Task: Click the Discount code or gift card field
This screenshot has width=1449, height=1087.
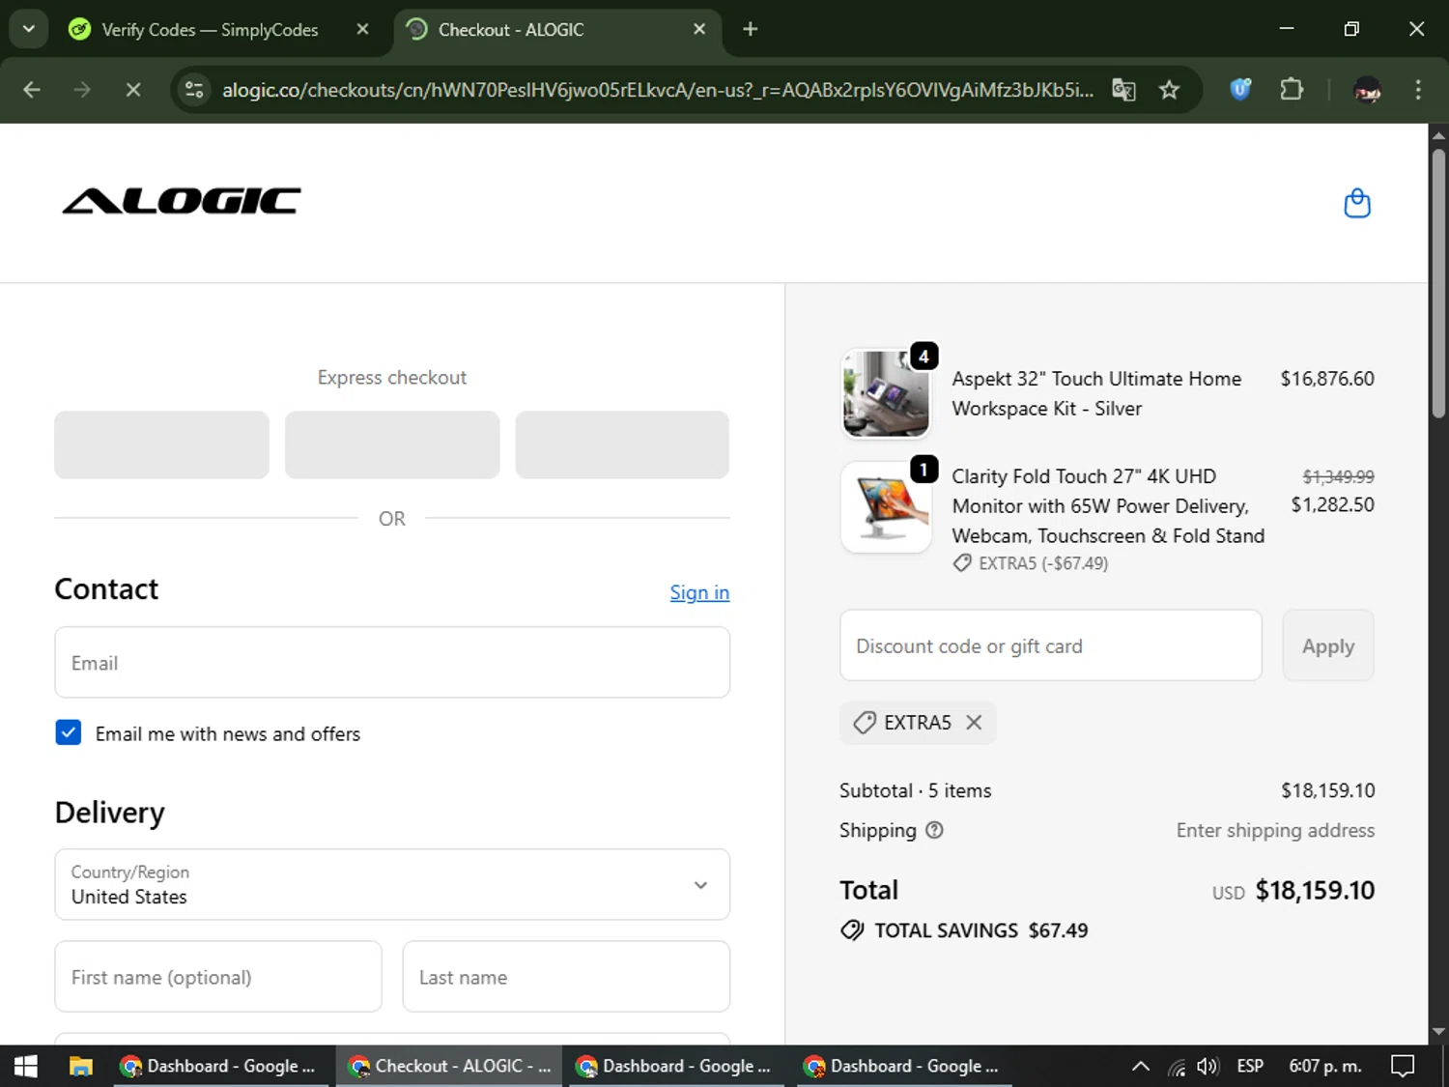Action: 1051,645
